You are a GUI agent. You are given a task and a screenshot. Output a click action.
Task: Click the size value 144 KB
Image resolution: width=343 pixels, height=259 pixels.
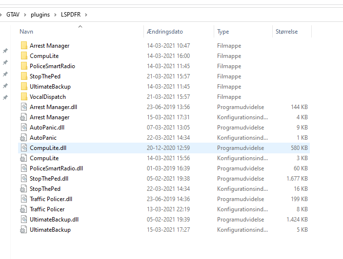coord(299,107)
